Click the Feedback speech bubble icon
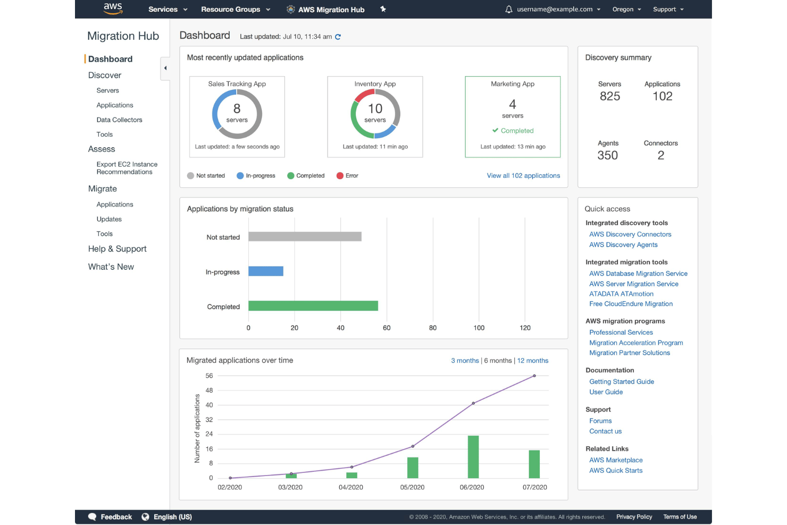787x525 pixels. pos(92,517)
